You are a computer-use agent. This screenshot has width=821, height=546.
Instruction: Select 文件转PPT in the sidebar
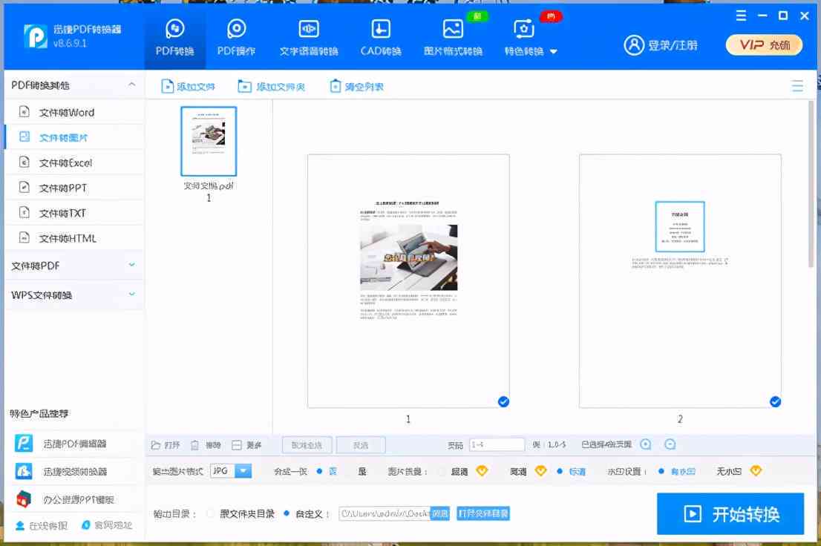73,188
